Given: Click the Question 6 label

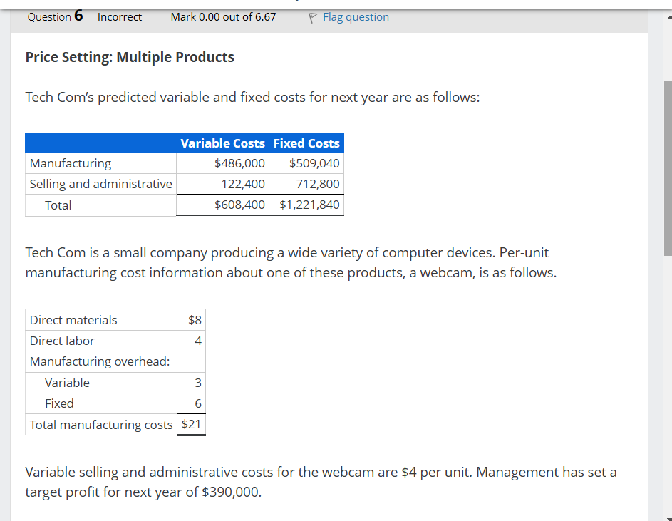Looking at the screenshot, I should pos(55,16).
